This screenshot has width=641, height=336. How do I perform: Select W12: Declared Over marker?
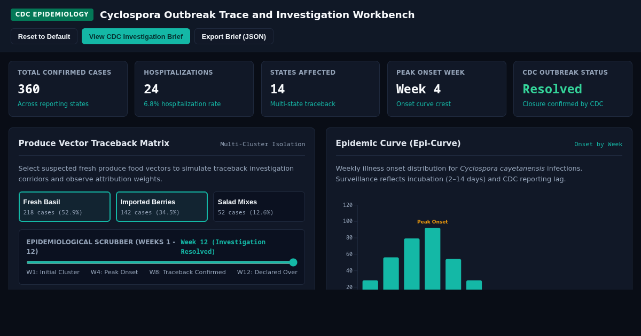(x=267, y=272)
